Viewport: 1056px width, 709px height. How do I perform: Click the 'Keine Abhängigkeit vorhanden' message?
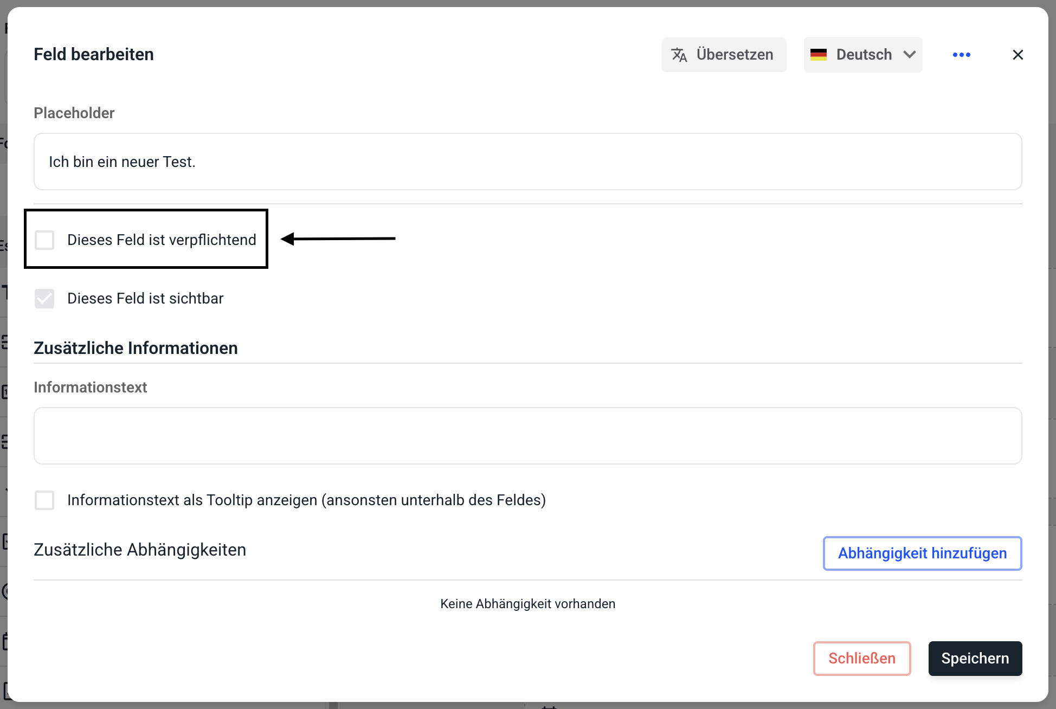click(527, 604)
